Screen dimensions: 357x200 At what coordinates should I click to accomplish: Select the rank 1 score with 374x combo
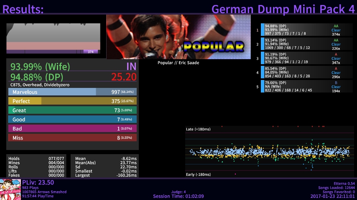click(301, 30)
